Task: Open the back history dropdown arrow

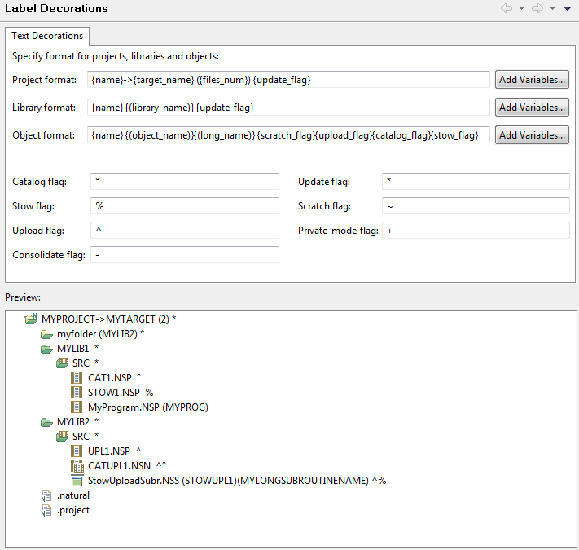Action: point(520,8)
